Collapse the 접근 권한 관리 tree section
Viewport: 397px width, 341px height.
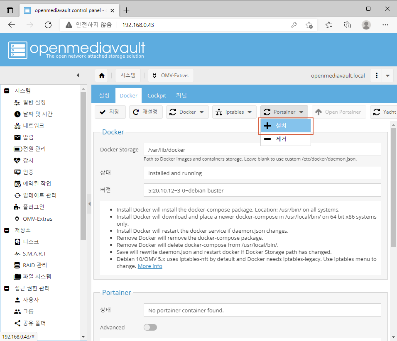click(7, 288)
